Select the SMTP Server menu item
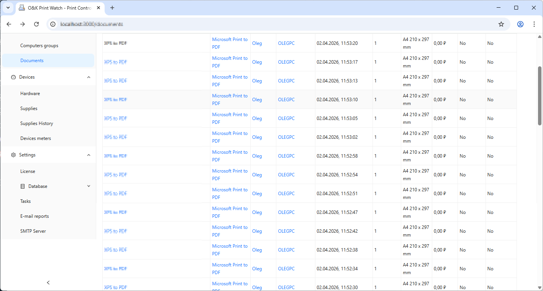Screen dimensions: 543x291 (x=33, y=231)
